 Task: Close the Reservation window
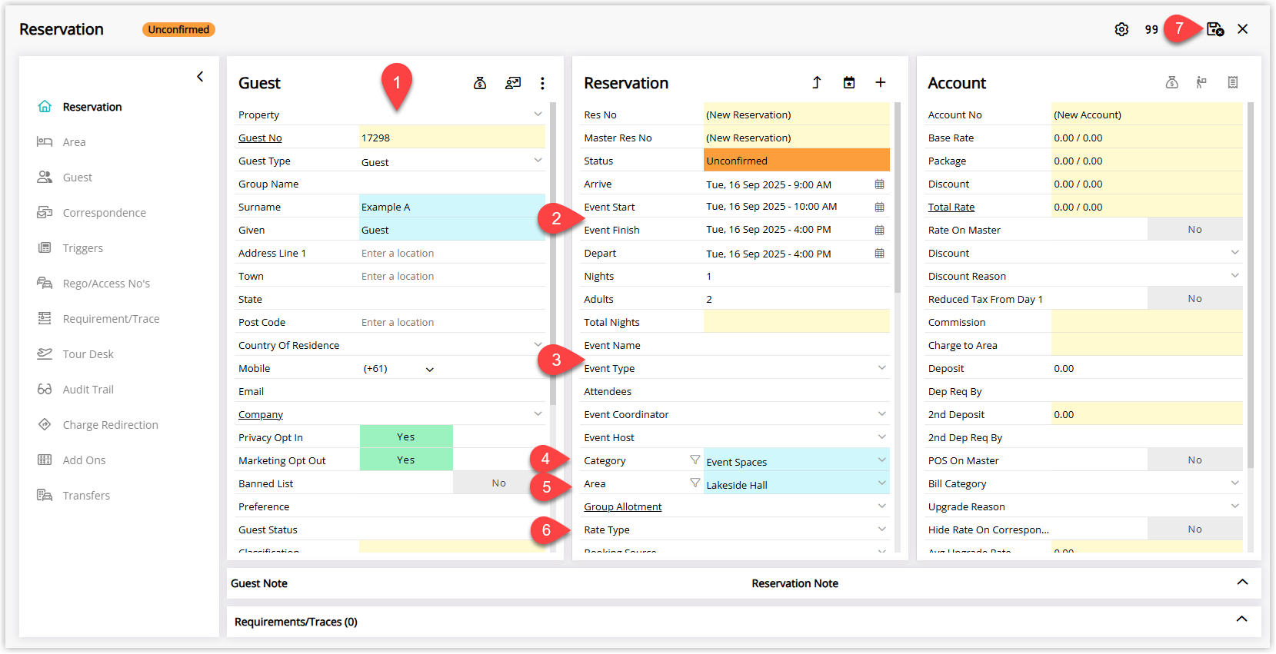tap(1243, 29)
